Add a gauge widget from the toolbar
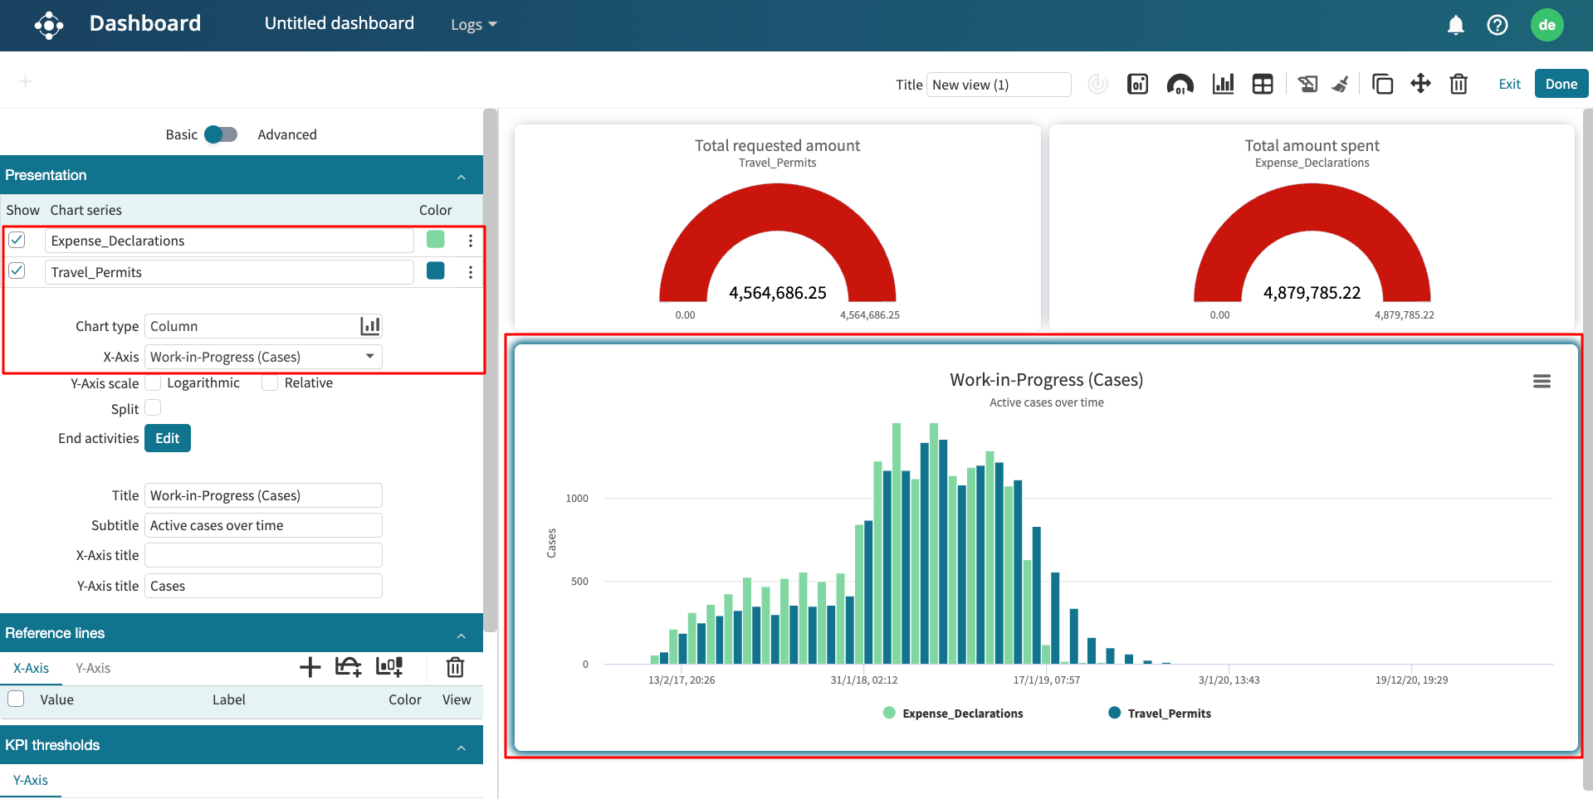 pos(1180,84)
